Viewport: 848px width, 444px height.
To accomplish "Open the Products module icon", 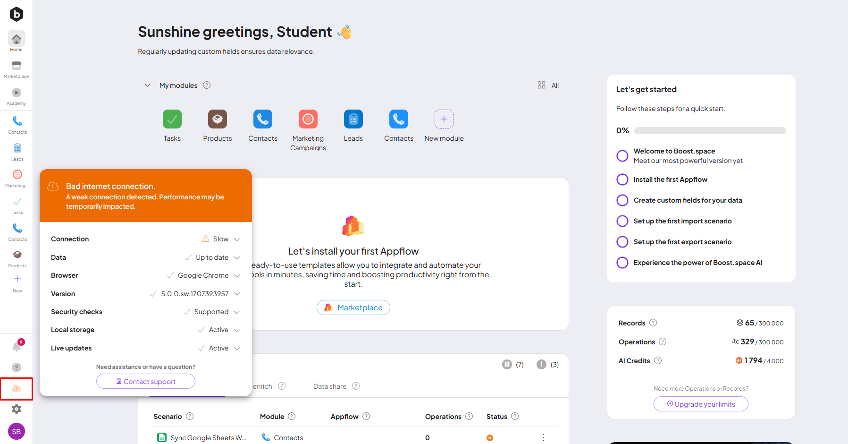I will (217, 120).
